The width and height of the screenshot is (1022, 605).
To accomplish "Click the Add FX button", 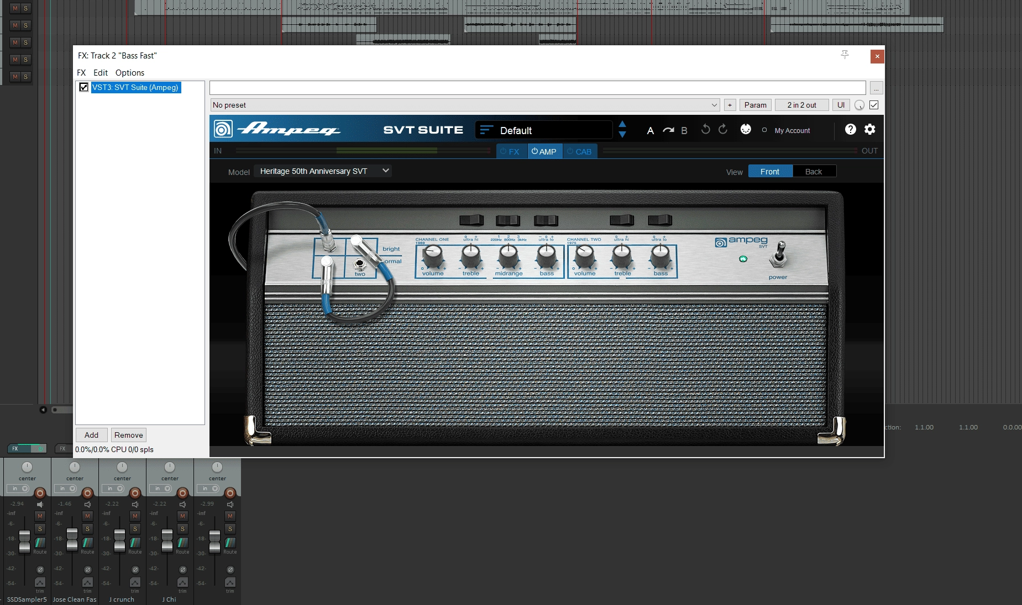I will (x=91, y=435).
